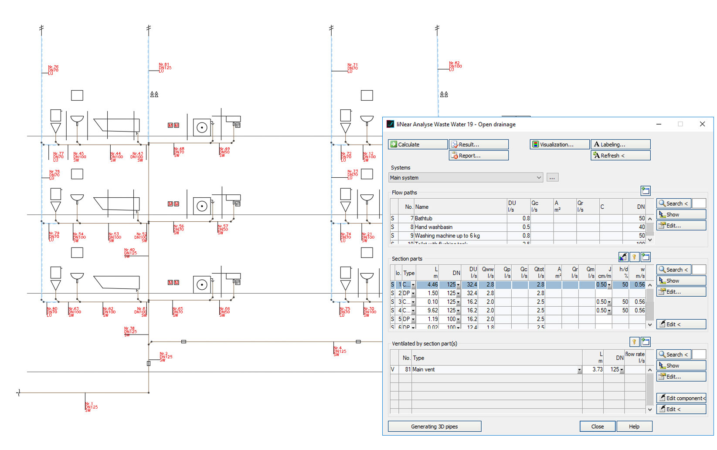Open the new-window icon above the Section parts table

[646, 257]
